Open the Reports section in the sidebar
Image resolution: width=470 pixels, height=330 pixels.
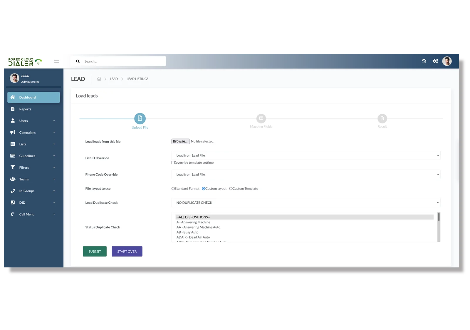(x=25, y=109)
